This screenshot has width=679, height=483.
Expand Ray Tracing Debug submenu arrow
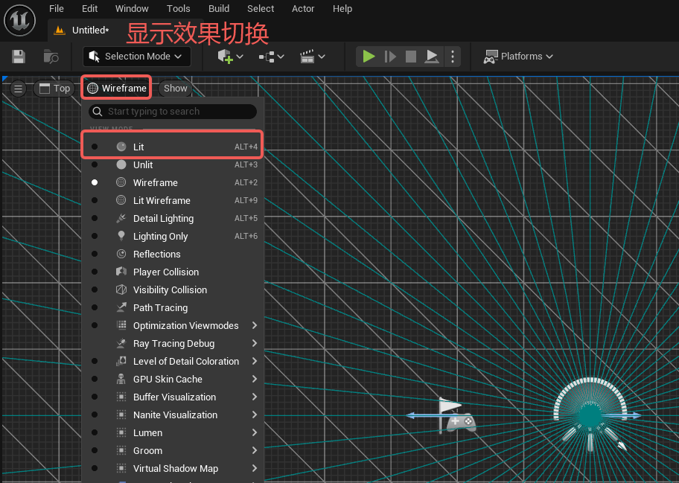255,343
